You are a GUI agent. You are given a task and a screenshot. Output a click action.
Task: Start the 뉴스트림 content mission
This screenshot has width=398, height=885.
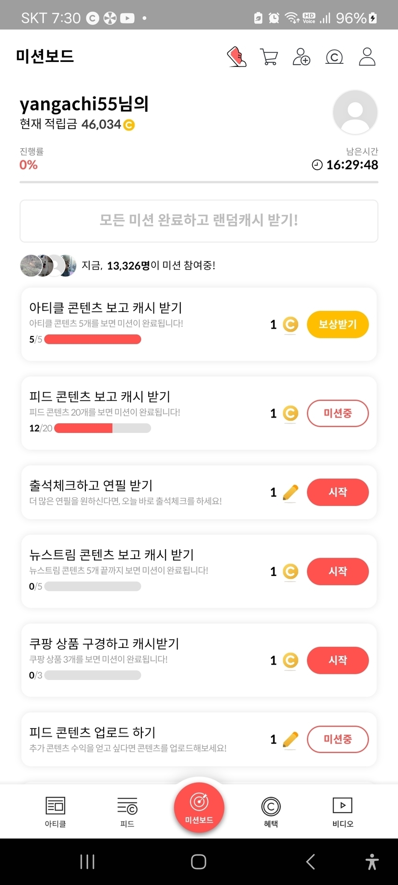(338, 572)
